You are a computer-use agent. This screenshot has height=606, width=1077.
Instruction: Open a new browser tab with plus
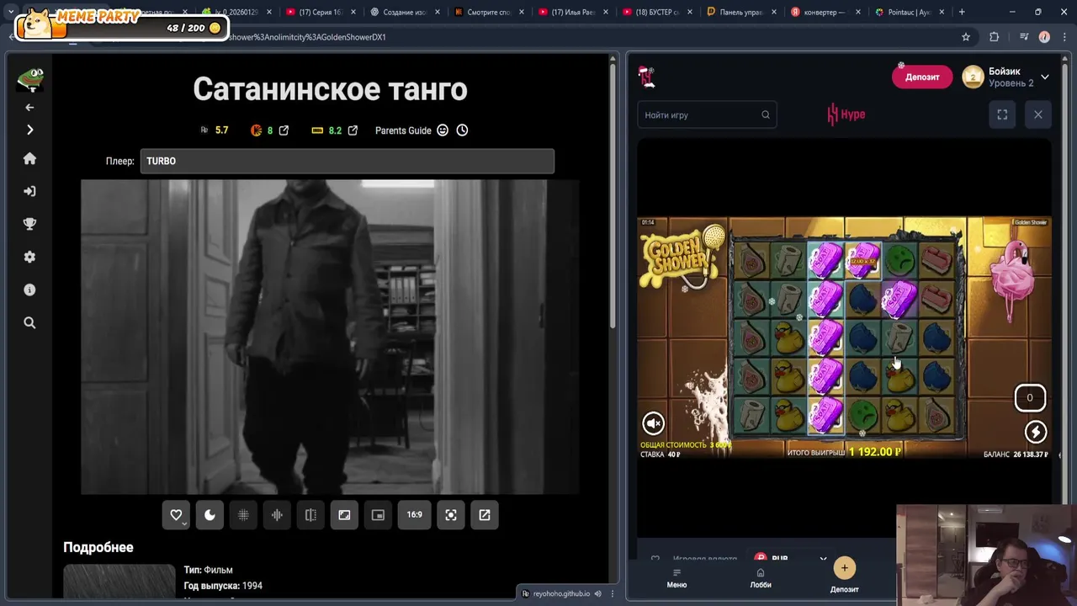962,12
